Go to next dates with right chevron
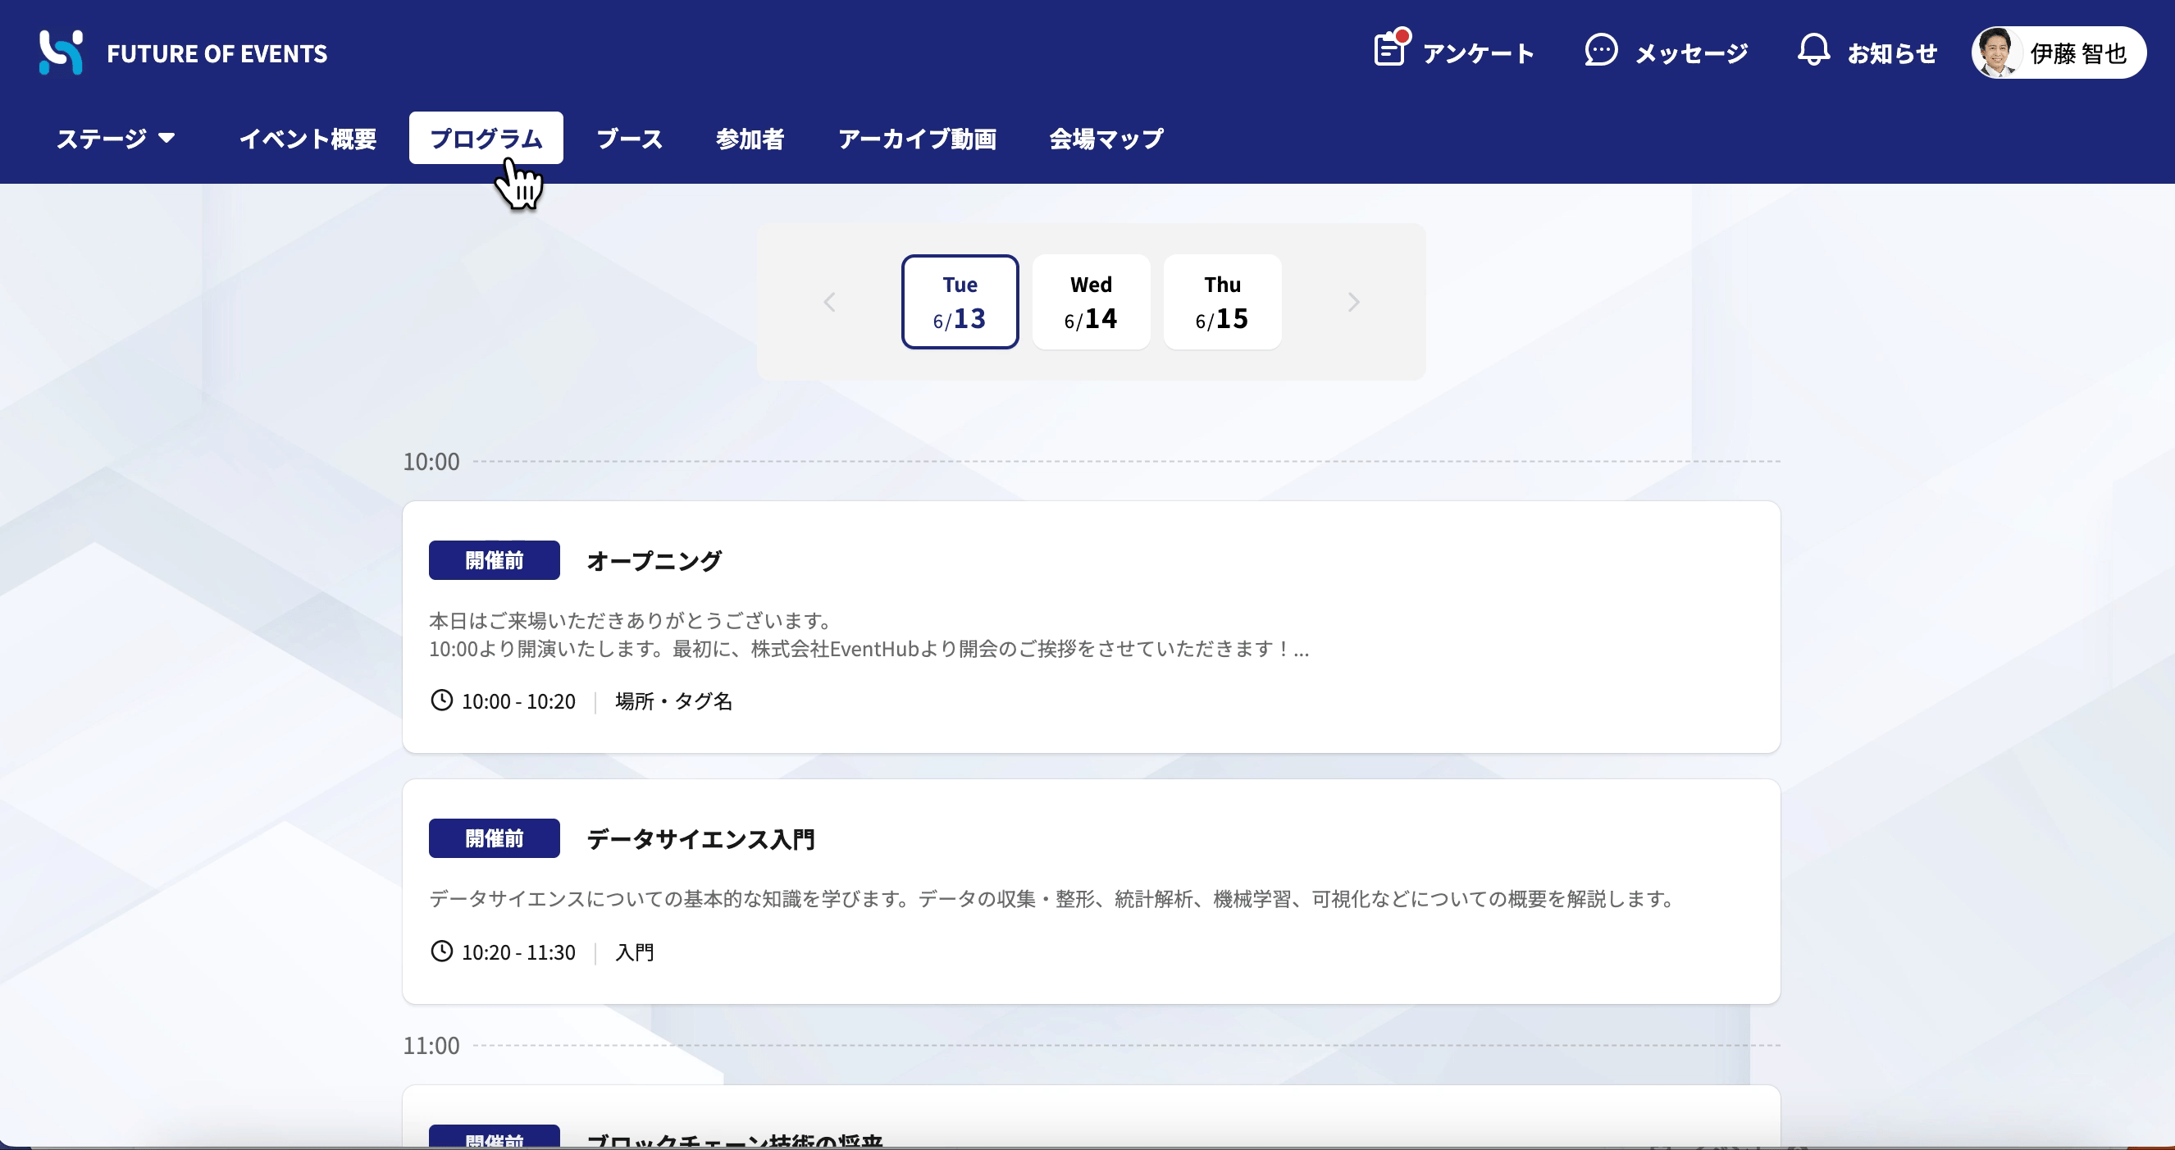This screenshot has height=1150, width=2175. [1353, 303]
